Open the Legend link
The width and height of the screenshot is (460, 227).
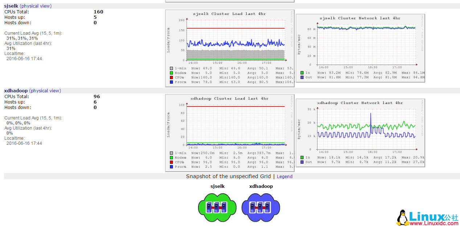tap(284, 177)
